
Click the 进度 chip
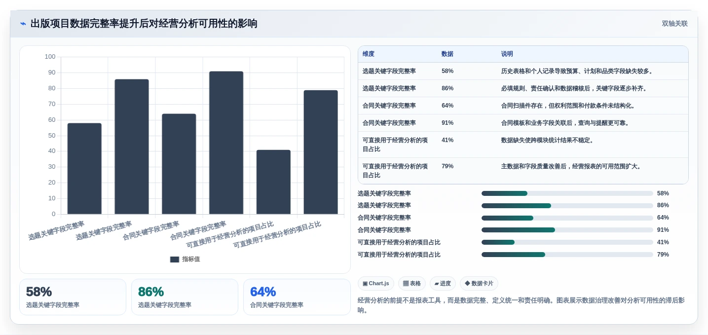(443, 283)
